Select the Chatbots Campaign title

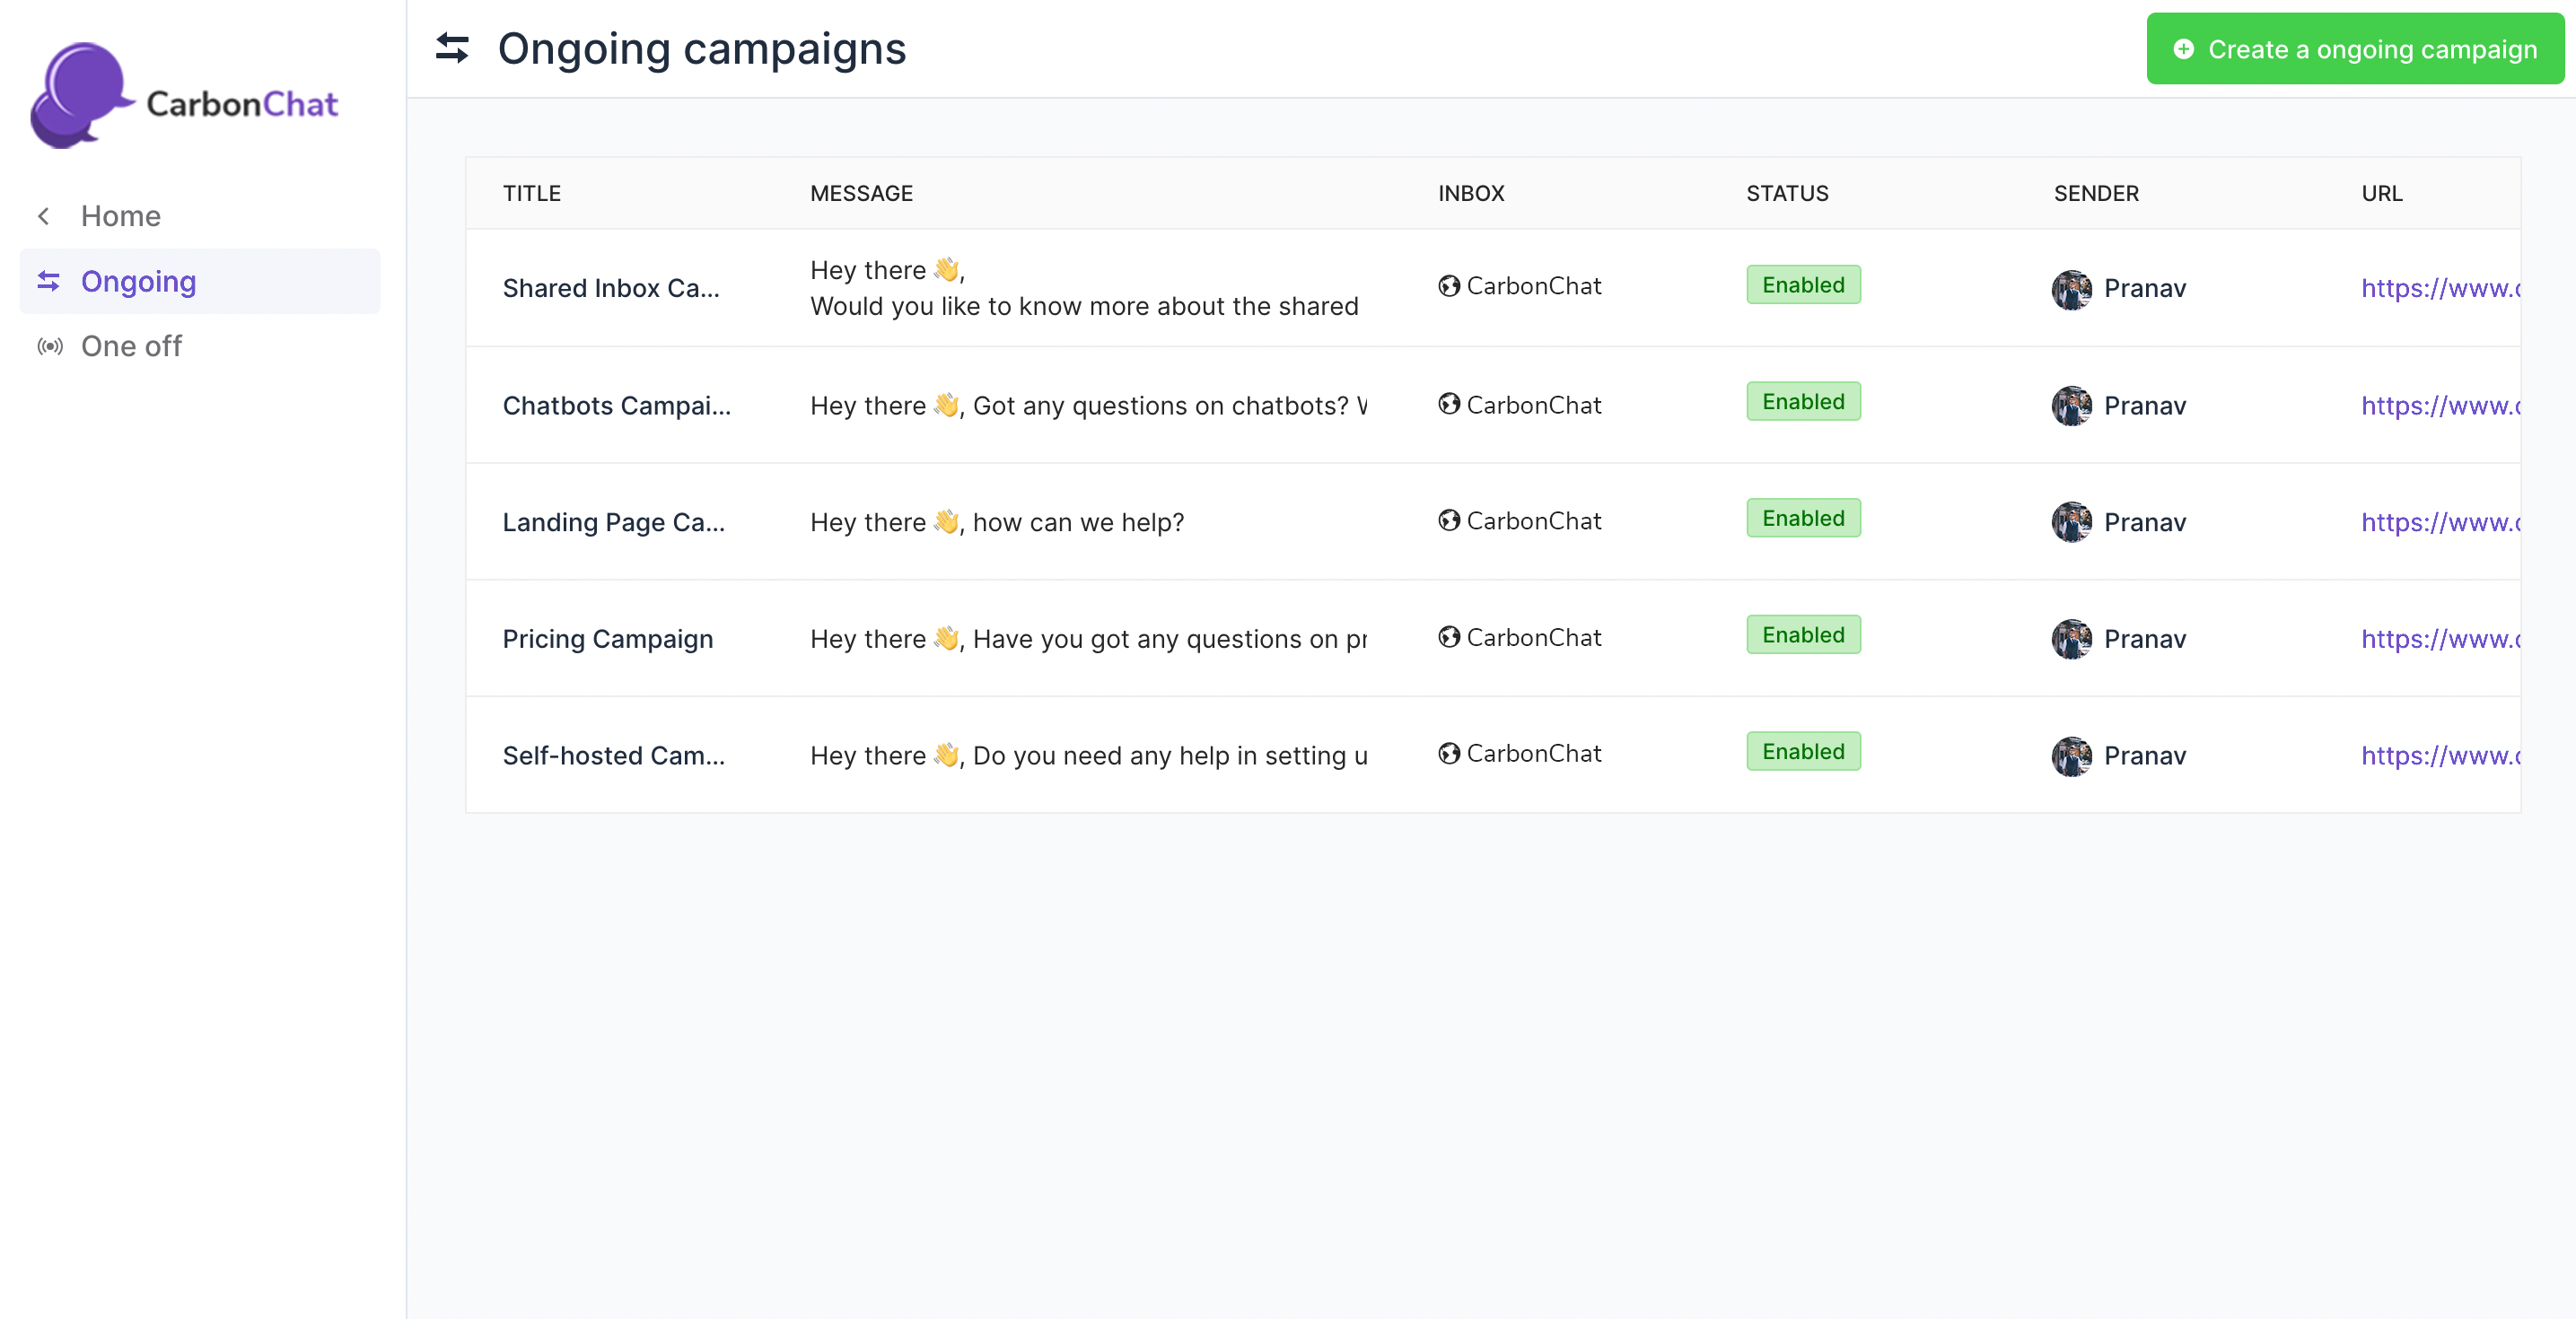pos(616,405)
